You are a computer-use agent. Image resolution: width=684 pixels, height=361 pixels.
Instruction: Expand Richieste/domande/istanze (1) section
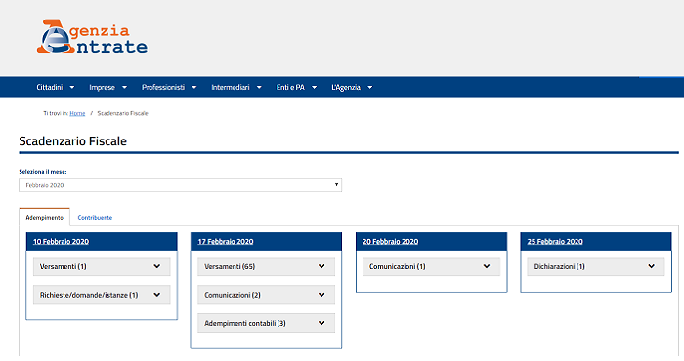(102, 295)
